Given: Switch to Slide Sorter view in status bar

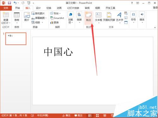Looking at the screenshot, I should [97, 115].
